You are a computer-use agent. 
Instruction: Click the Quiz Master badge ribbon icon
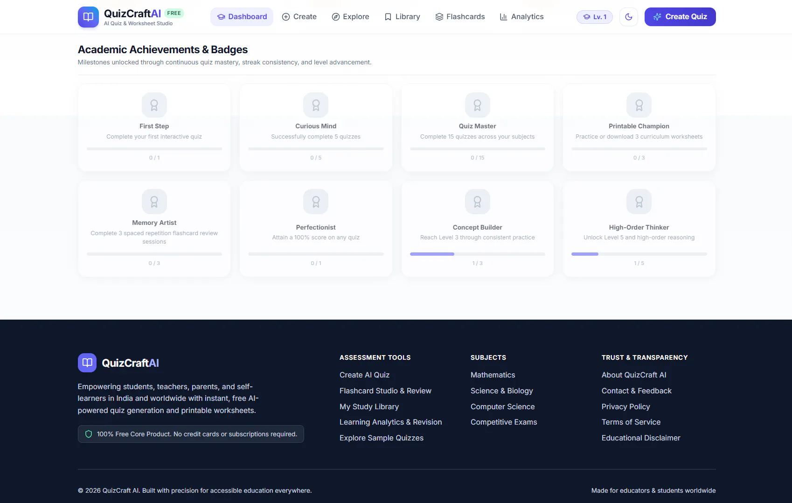(478, 105)
